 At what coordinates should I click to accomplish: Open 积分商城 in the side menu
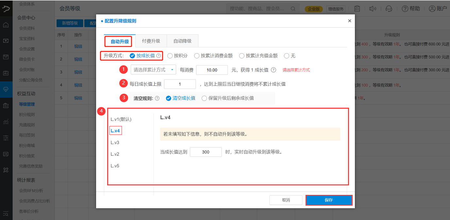(x=27, y=146)
